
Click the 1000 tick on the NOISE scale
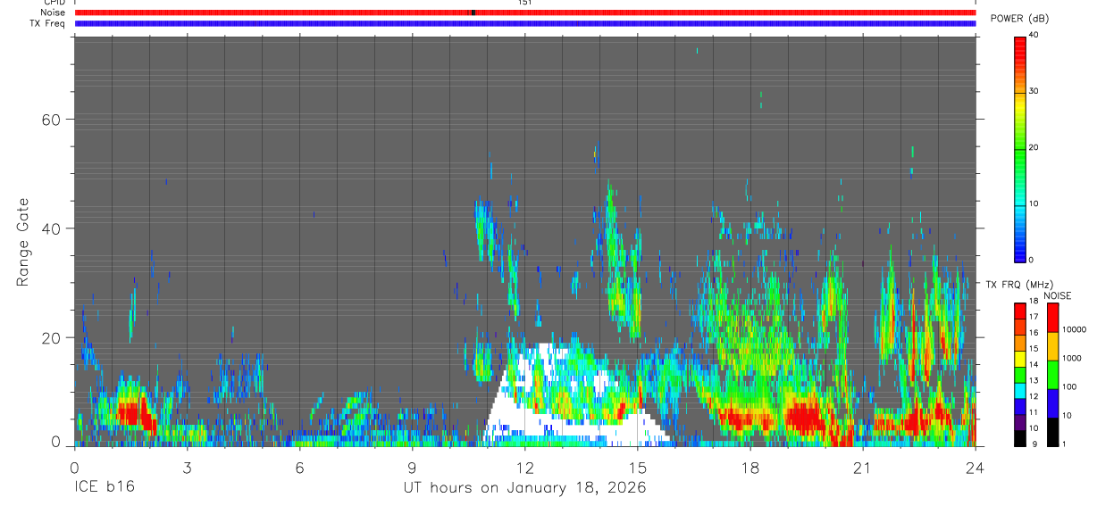tap(1071, 358)
